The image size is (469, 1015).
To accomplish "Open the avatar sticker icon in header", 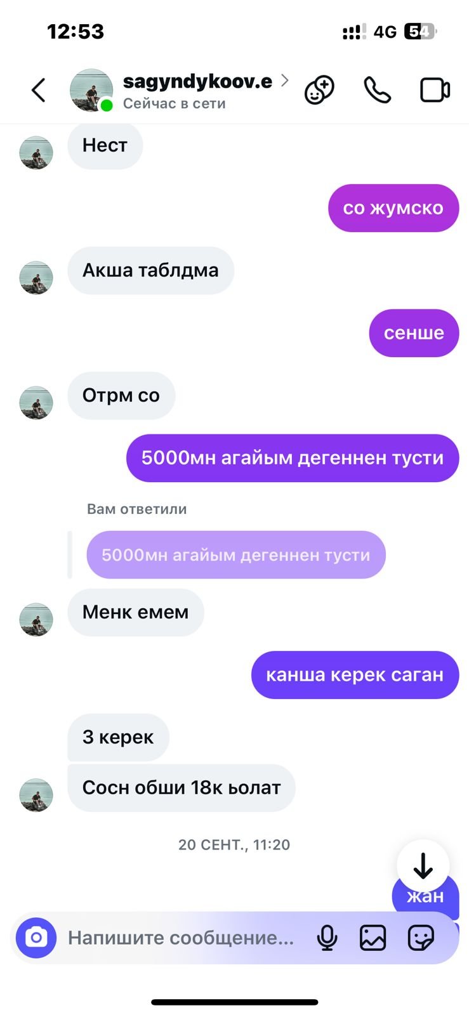I will pos(319,90).
